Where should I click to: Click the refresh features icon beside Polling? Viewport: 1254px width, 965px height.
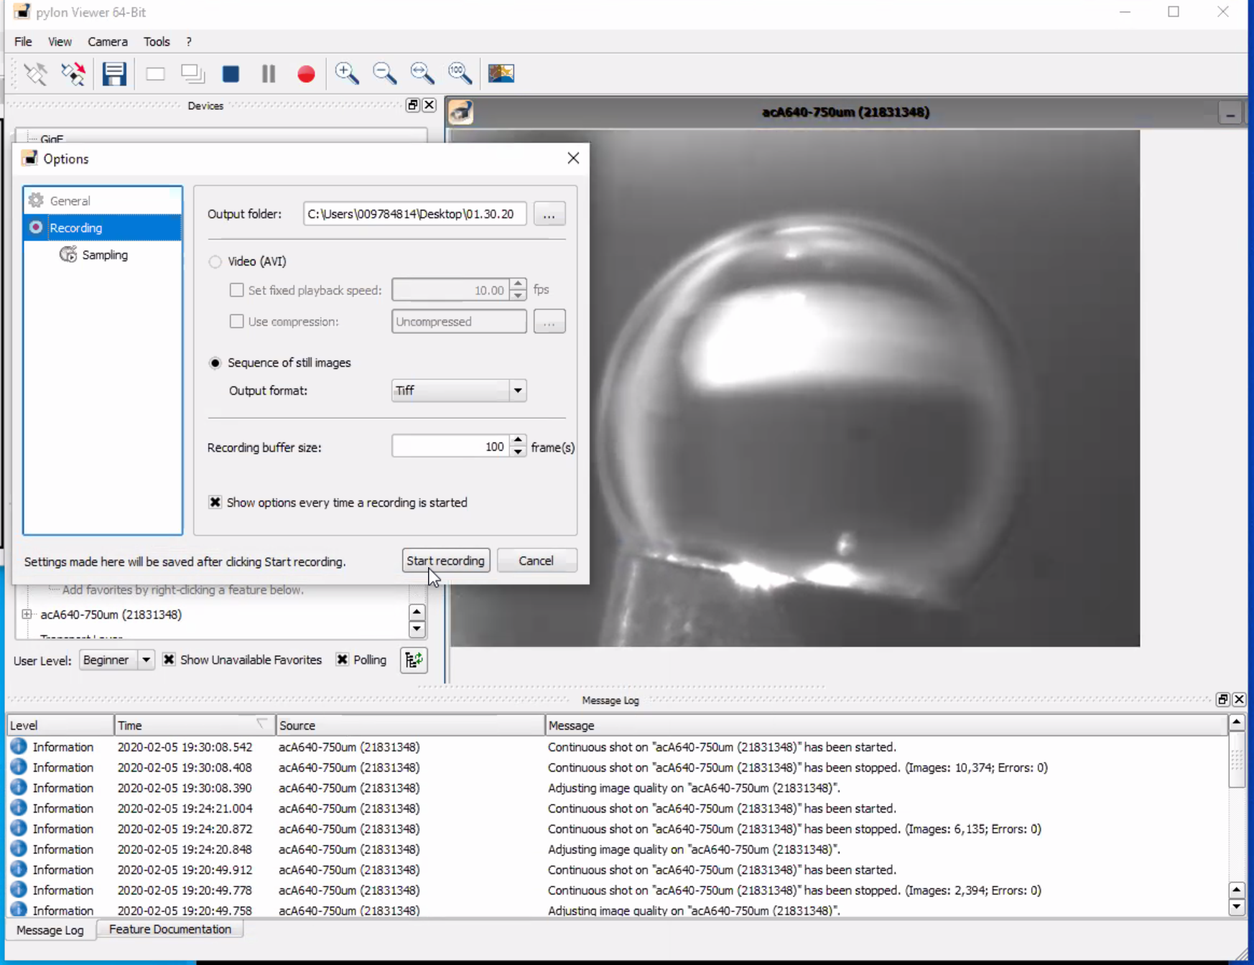click(414, 660)
